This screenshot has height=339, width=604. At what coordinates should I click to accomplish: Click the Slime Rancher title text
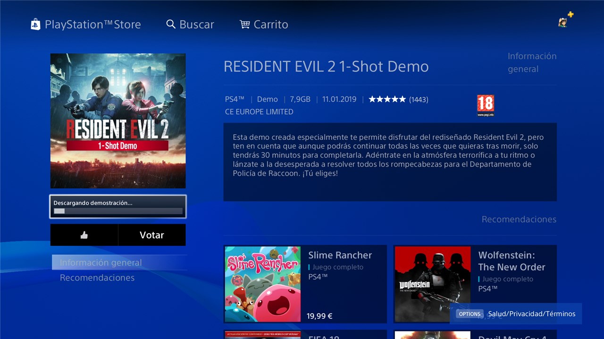(x=340, y=255)
